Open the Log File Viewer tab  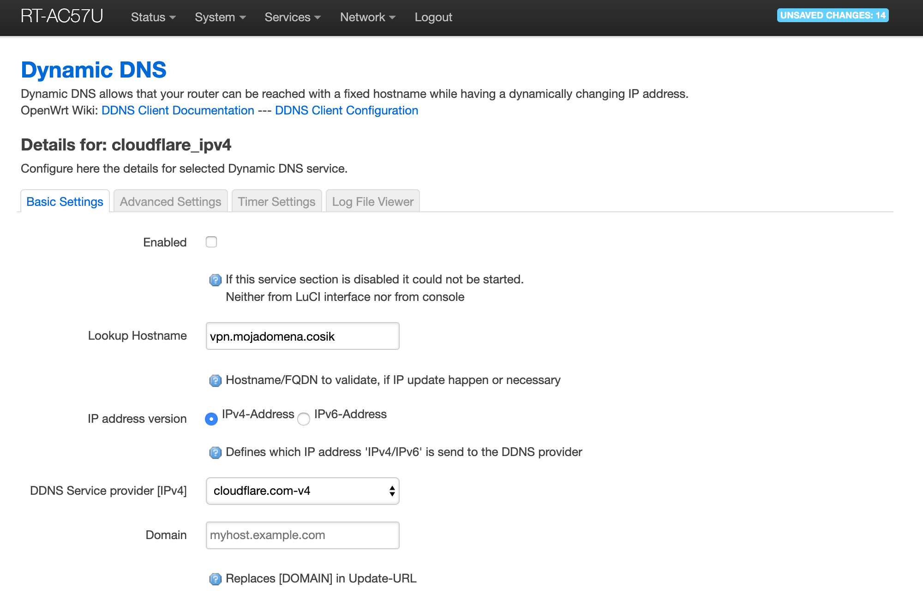coord(372,201)
